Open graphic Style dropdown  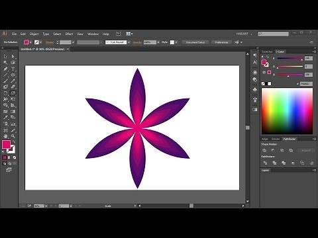(x=176, y=42)
